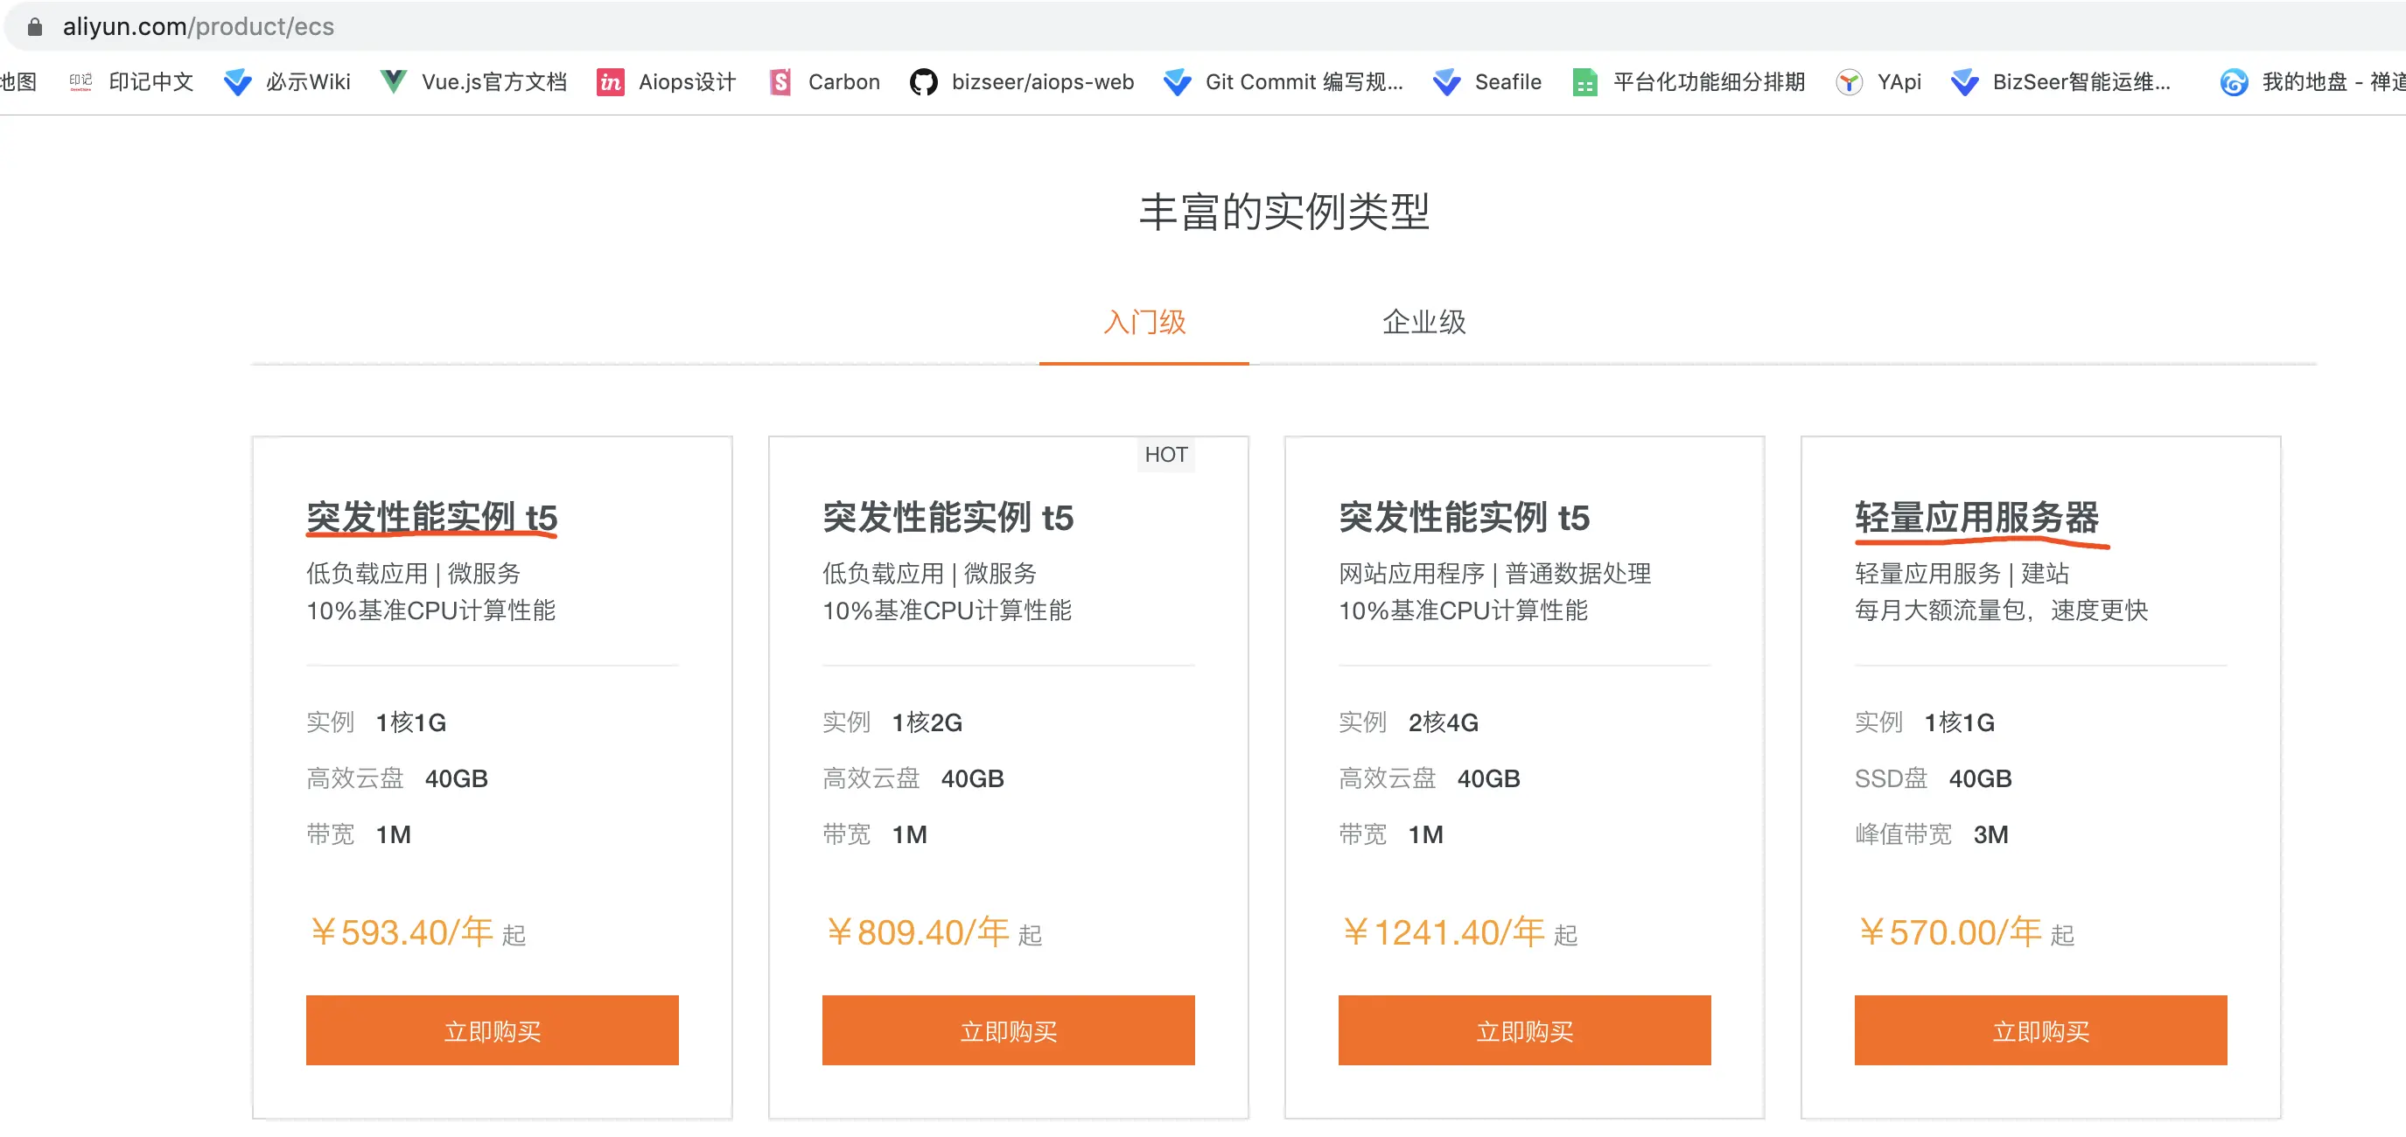The image size is (2406, 1137).
Task: Open the Seafile bookmark icon
Action: [x=1447, y=82]
